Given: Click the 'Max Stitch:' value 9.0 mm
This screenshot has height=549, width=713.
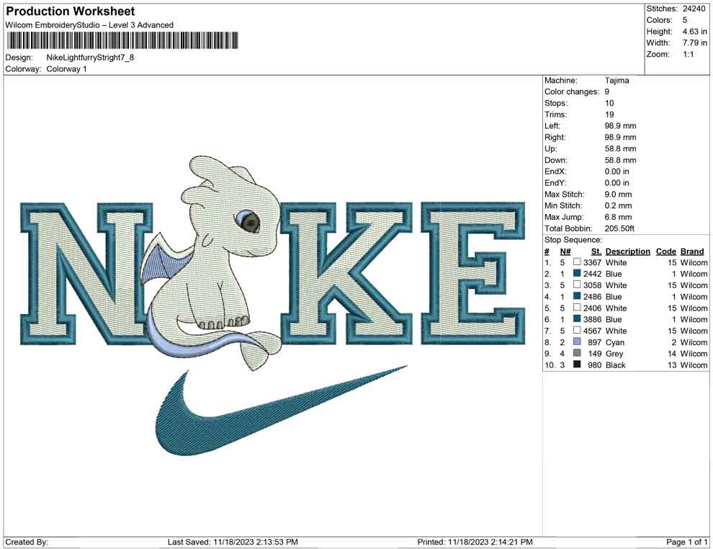Looking at the screenshot, I should [618, 195].
